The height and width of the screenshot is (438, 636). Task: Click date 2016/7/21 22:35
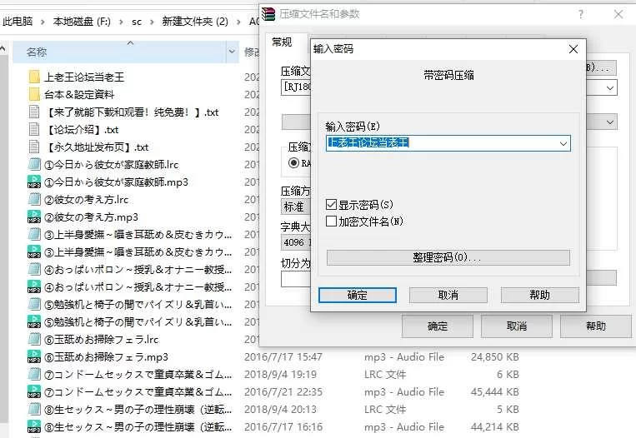[x=283, y=392]
